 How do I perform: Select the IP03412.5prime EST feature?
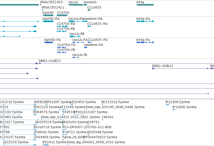coord(46,145)
